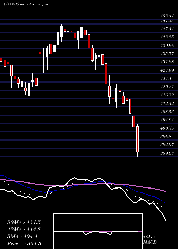Open the MACD histogram inset panel
This screenshot has height=249, width=178.
tap(98, 231)
